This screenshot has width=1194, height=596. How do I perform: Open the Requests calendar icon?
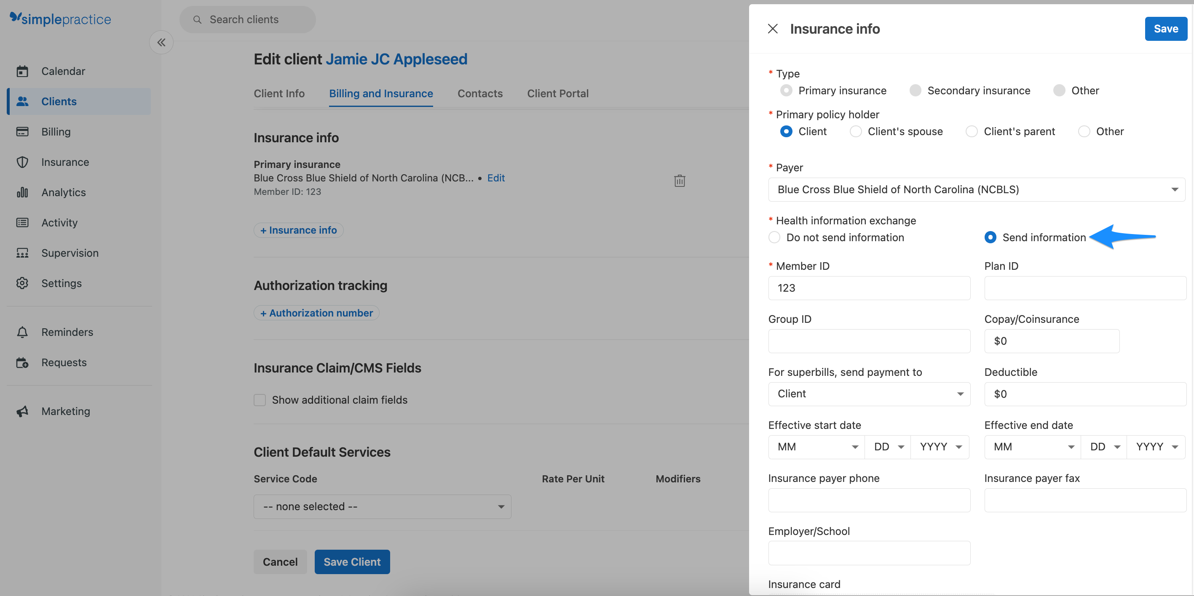[x=22, y=362]
